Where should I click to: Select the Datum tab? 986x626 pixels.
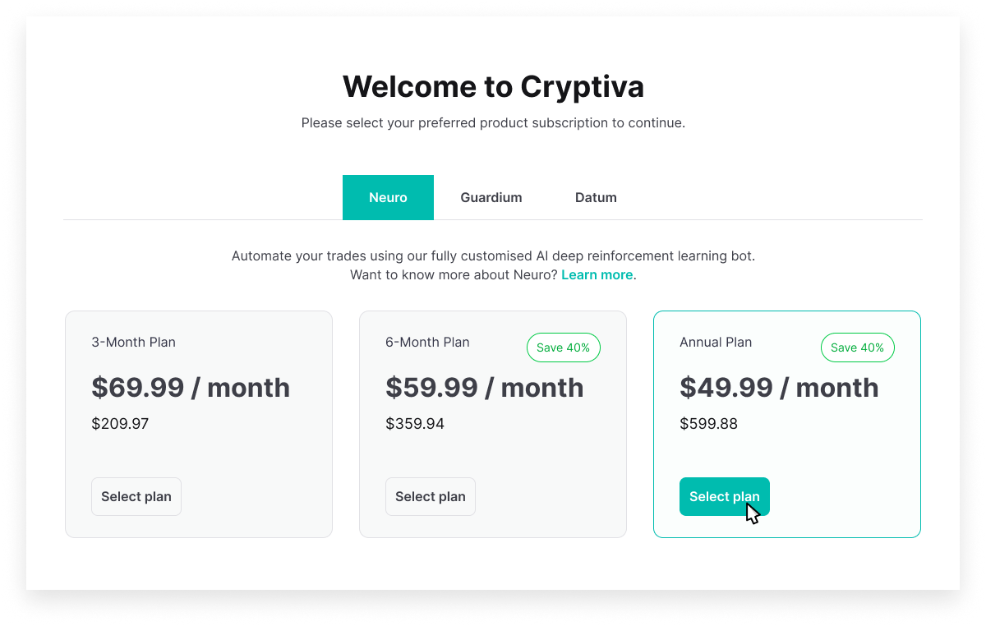pyautogui.click(x=596, y=197)
